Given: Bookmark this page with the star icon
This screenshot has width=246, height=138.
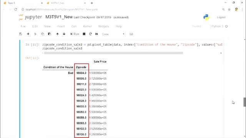Looking at the screenshot, I should [229, 9].
